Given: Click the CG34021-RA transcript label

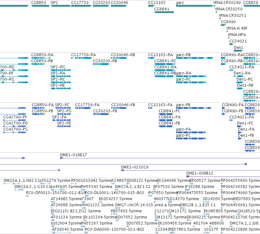Looking at the screenshot, I should click(x=242, y=67).
